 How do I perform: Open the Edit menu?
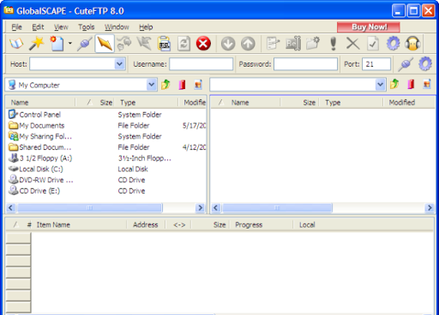38,27
